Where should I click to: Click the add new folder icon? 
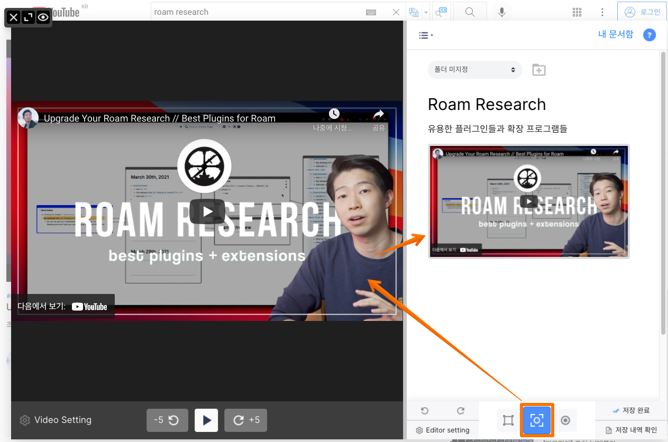click(539, 70)
